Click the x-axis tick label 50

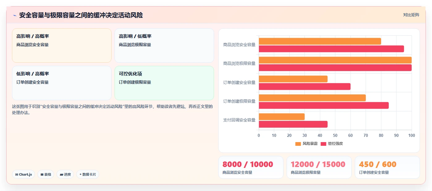[x=335, y=136]
